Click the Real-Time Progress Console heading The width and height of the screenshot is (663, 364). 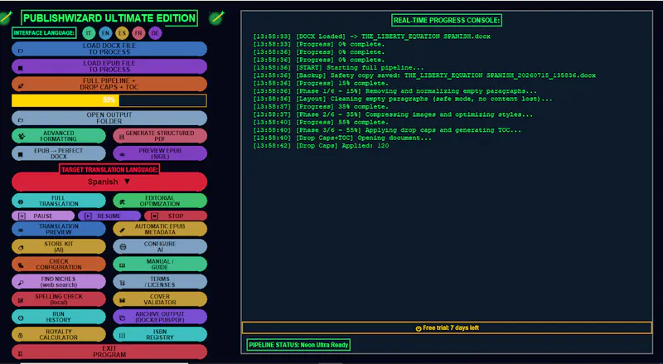pyautogui.click(x=447, y=20)
